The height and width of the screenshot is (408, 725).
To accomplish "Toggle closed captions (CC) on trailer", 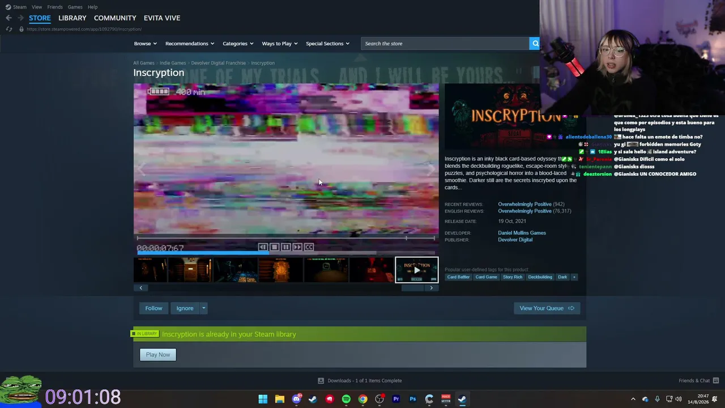I will pos(309,247).
